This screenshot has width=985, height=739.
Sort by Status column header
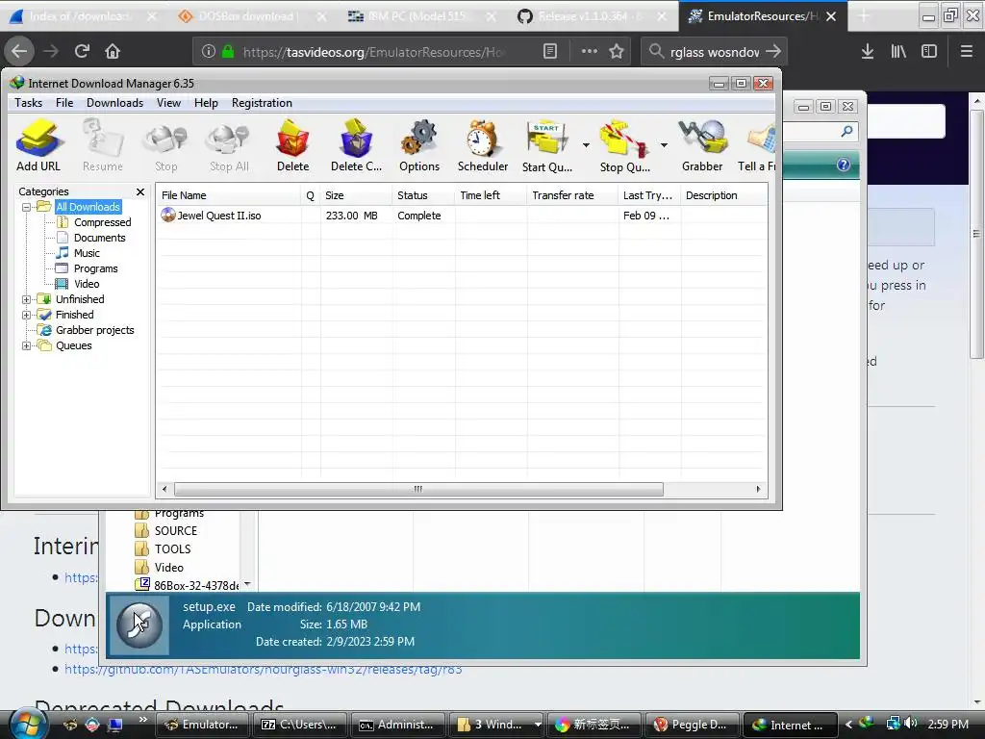(x=423, y=195)
